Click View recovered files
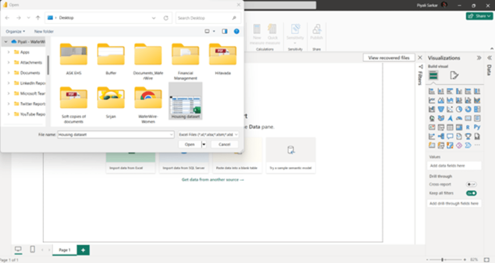 click(389, 58)
